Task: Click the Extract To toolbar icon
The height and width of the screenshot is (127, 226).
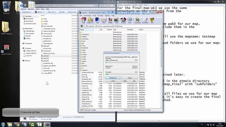Action: point(90,20)
